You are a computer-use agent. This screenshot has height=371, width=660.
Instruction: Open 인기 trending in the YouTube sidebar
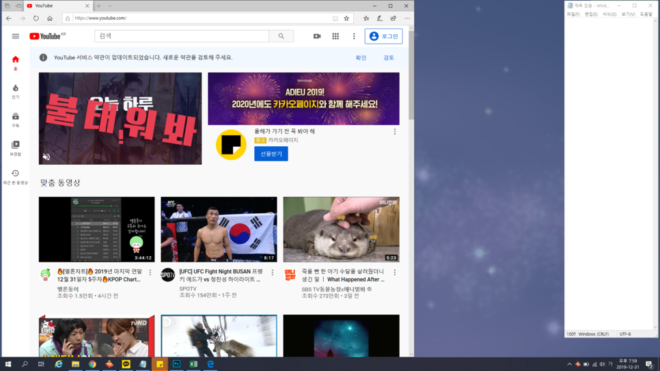(16, 92)
